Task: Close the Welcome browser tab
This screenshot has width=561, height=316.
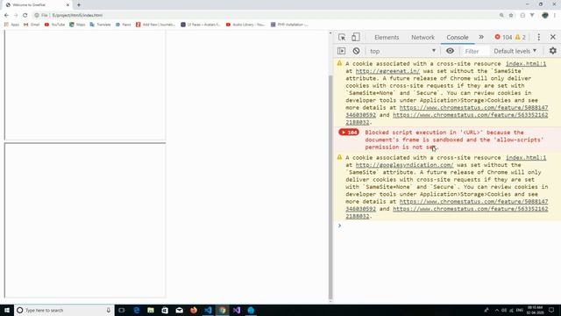Action: tap(67, 5)
